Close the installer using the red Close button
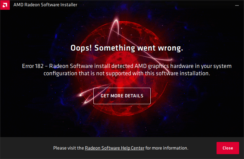The height and width of the screenshot is (159, 244). click(x=228, y=148)
